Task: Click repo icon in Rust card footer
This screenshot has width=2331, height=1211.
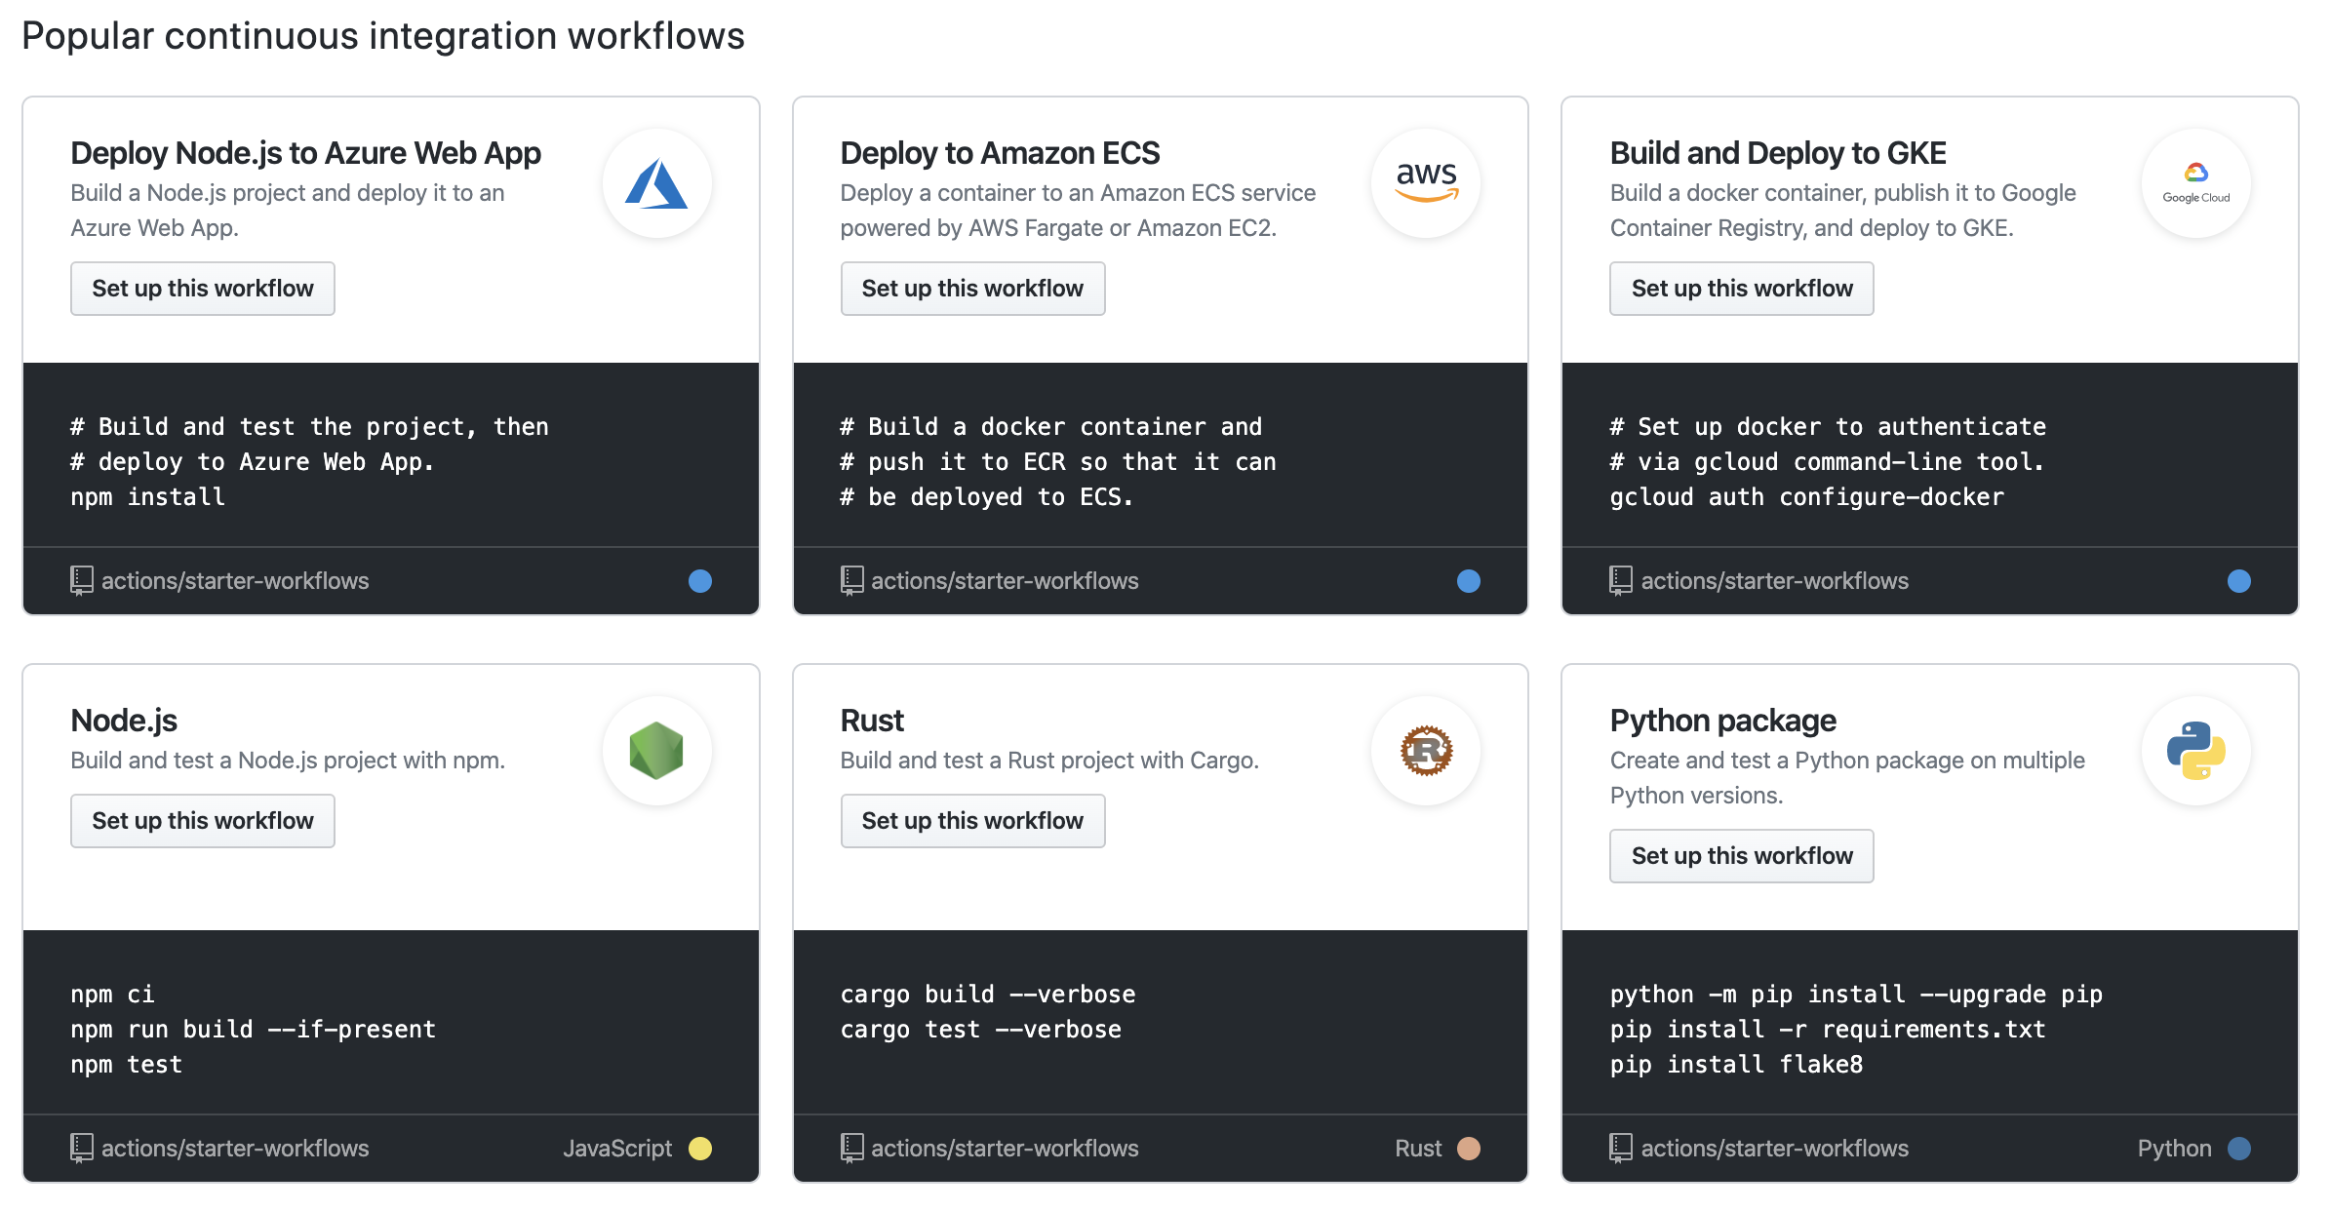Action: (x=851, y=1149)
